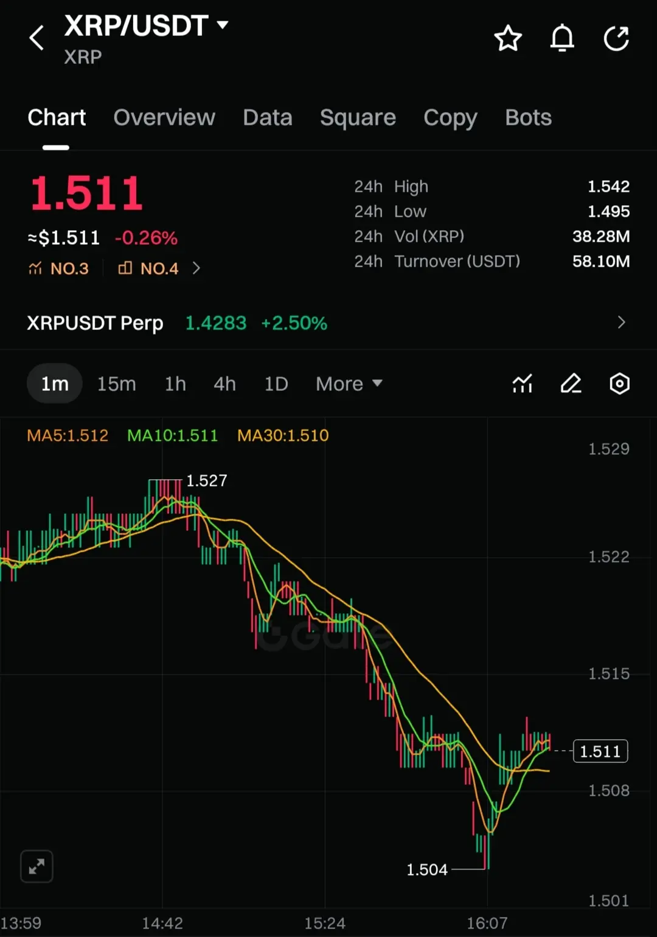The height and width of the screenshot is (937, 657).
Task: Select the 1D timeframe
Action: 276,384
